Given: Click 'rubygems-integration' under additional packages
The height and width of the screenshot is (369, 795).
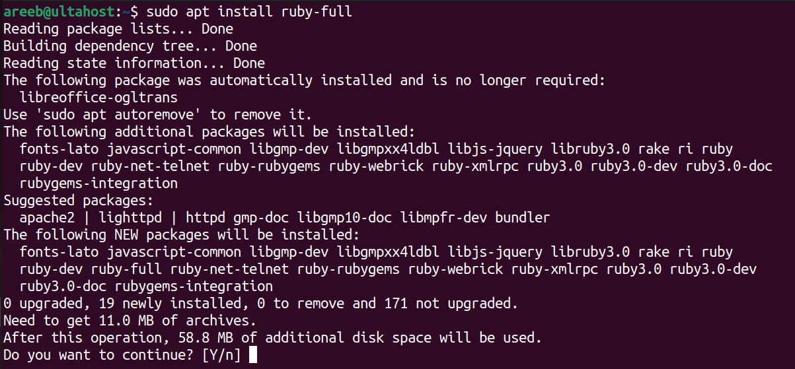Looking at the screenshot, I should pyautogui.click(x=98, y=184).
